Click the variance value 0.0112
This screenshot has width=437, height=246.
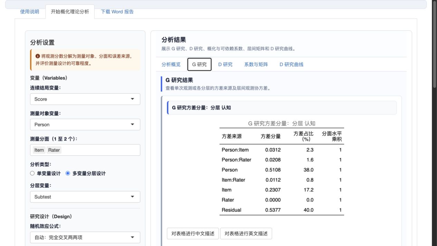tap(273, 180)
